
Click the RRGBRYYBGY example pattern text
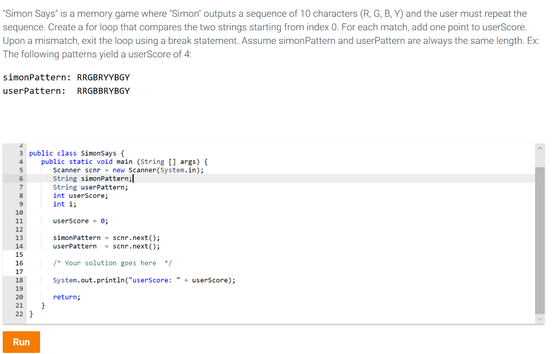103,77
